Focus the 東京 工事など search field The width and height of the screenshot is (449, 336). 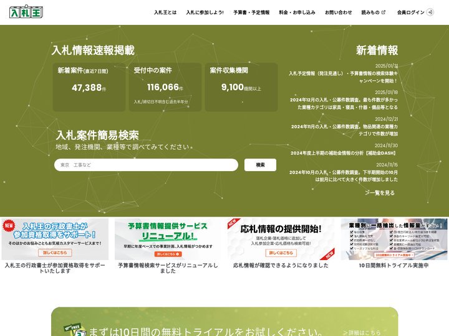[x=146, y=165]
